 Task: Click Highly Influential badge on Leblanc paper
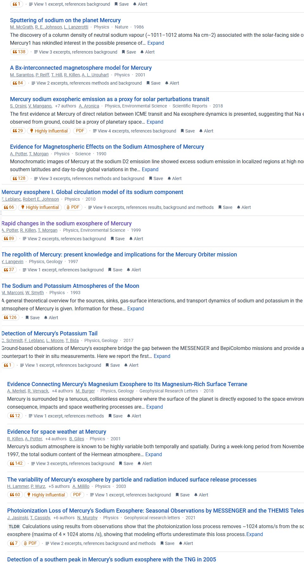coord(40,207)
